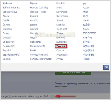Choose Norsk (bokmål)
The image size is (111, 100).
38,46
